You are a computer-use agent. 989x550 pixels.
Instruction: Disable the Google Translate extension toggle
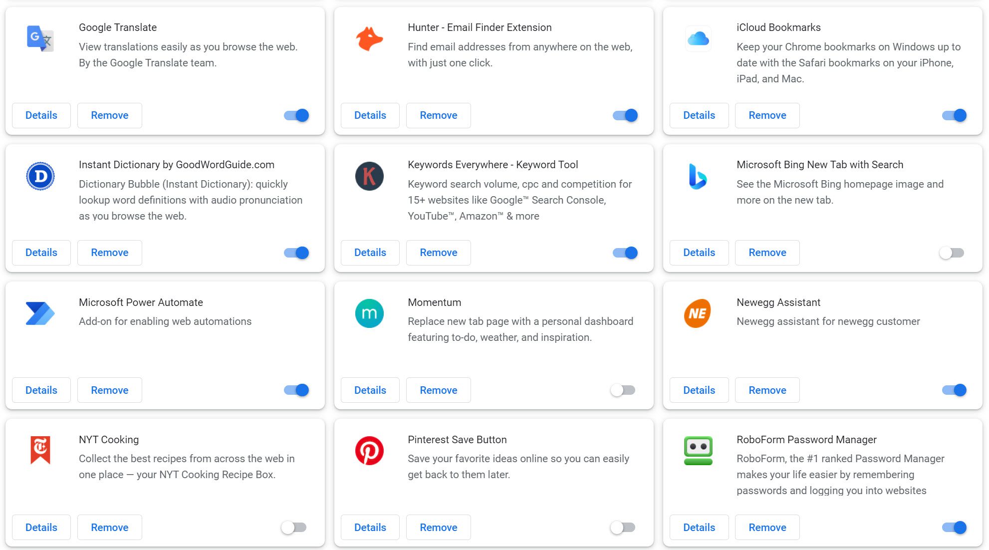[296, 115]
